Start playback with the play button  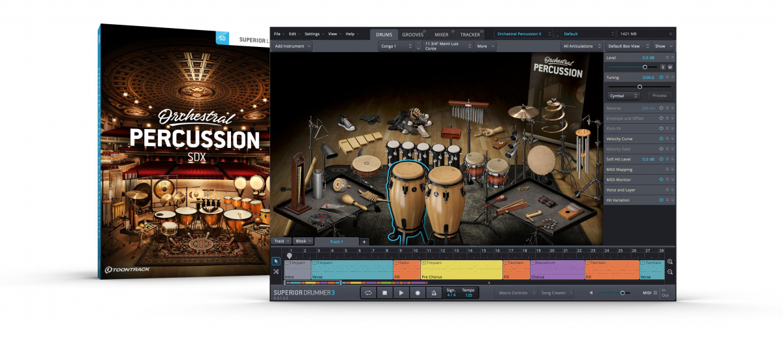[401, 293]
